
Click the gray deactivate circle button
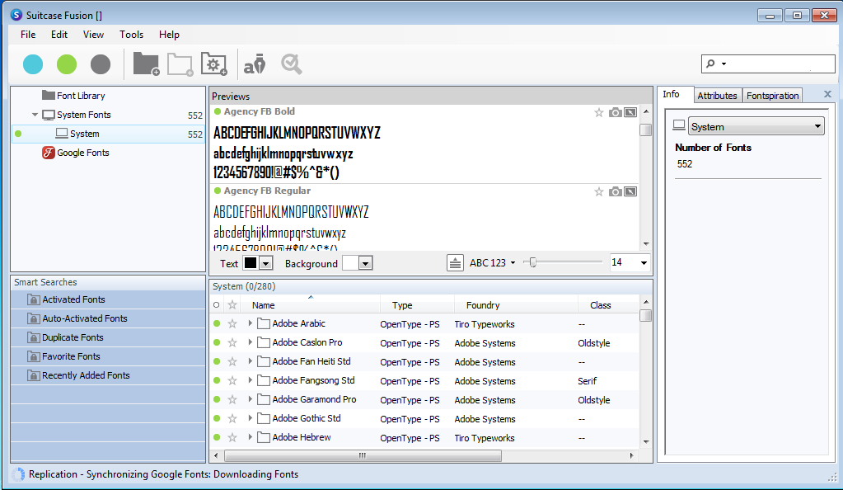point(101,64)
